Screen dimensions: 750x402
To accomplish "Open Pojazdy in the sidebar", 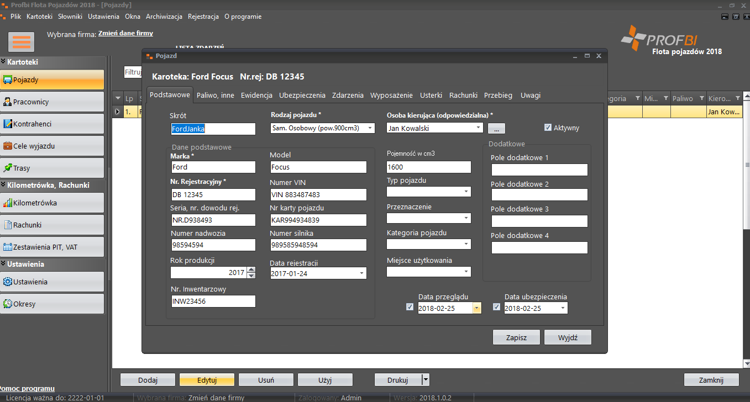I will pyautogui.click(x=52, y=80).
